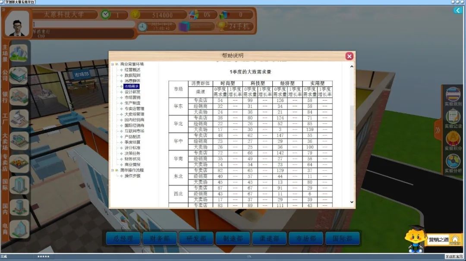Collapse the right side panel chevron
The width and height of the screenshot is (466, 261).
(438, 129)
